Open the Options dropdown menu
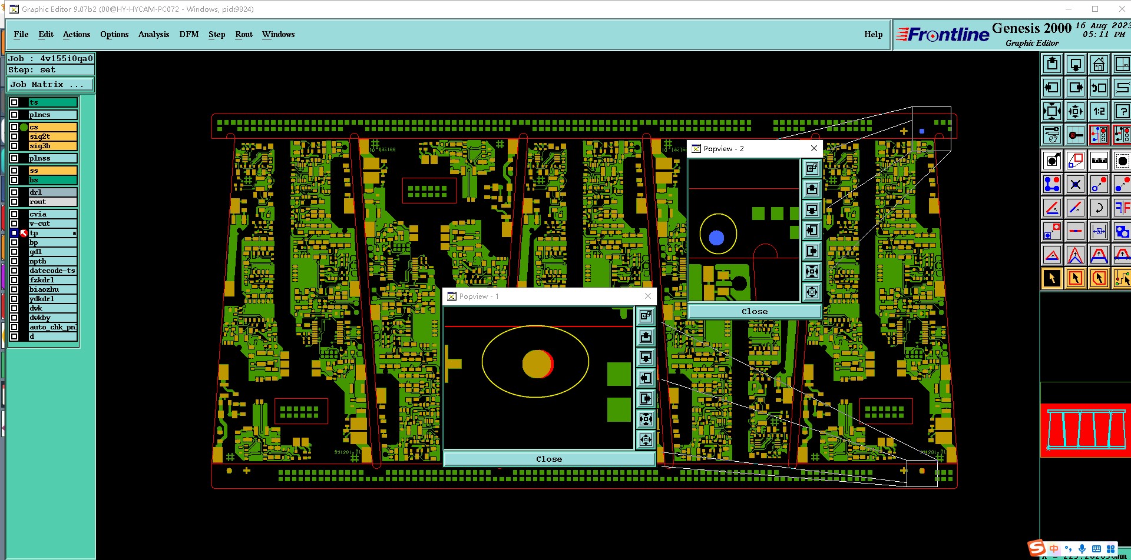Image resolution: width=1131 pixels, height=560 pixels. (114, 34)
